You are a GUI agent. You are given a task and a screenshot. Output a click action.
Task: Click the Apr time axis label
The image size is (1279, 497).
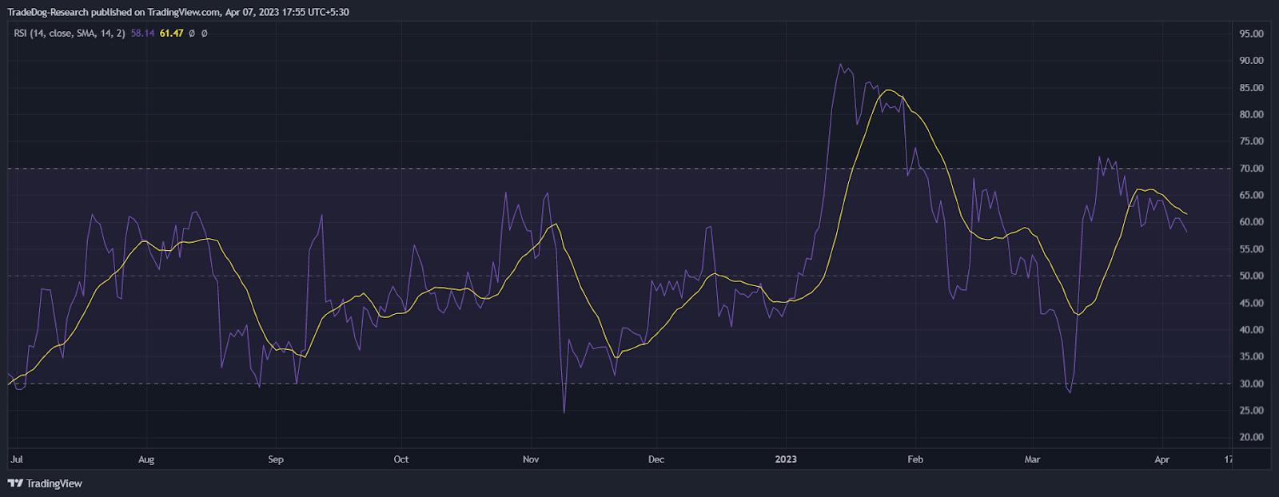[1162, 459]
